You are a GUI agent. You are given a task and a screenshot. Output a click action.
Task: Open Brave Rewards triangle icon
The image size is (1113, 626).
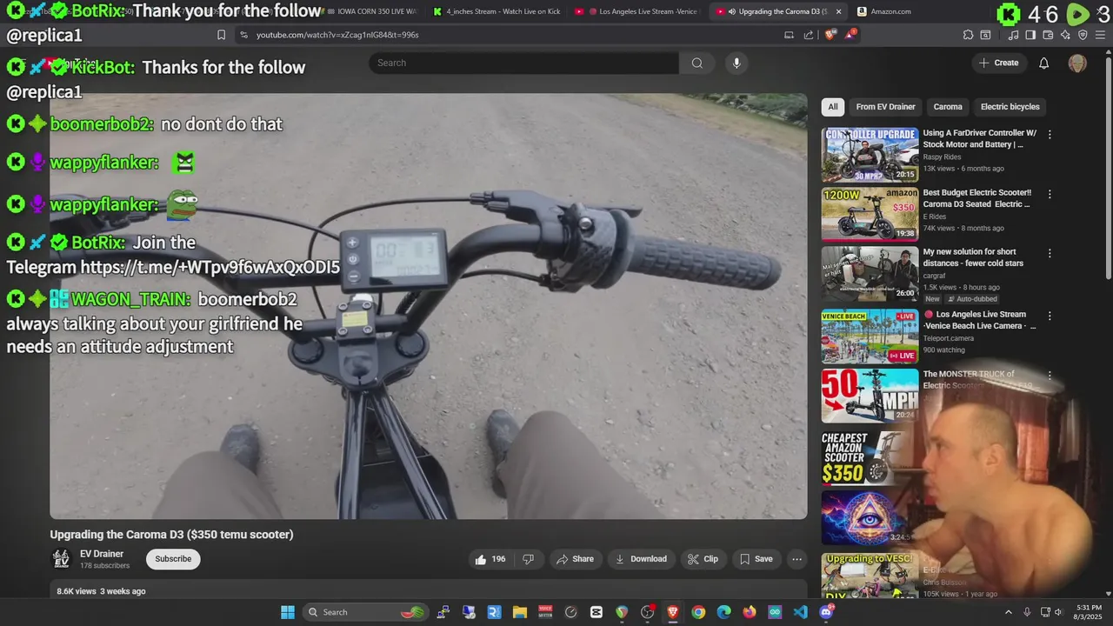850,35
